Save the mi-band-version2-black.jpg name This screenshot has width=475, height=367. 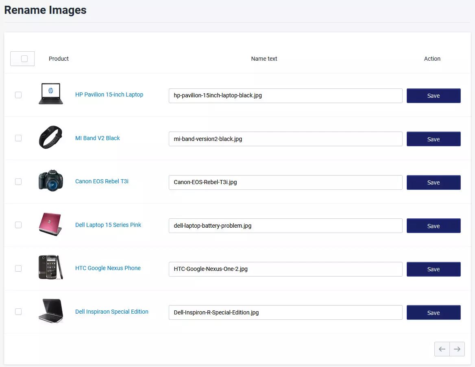(x=434, y=139)
